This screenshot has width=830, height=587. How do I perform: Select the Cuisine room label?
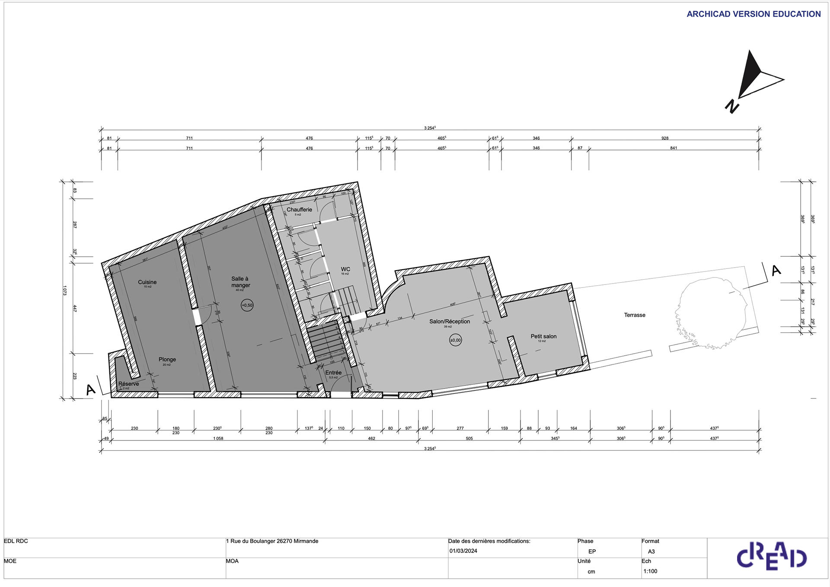point(147,282)
